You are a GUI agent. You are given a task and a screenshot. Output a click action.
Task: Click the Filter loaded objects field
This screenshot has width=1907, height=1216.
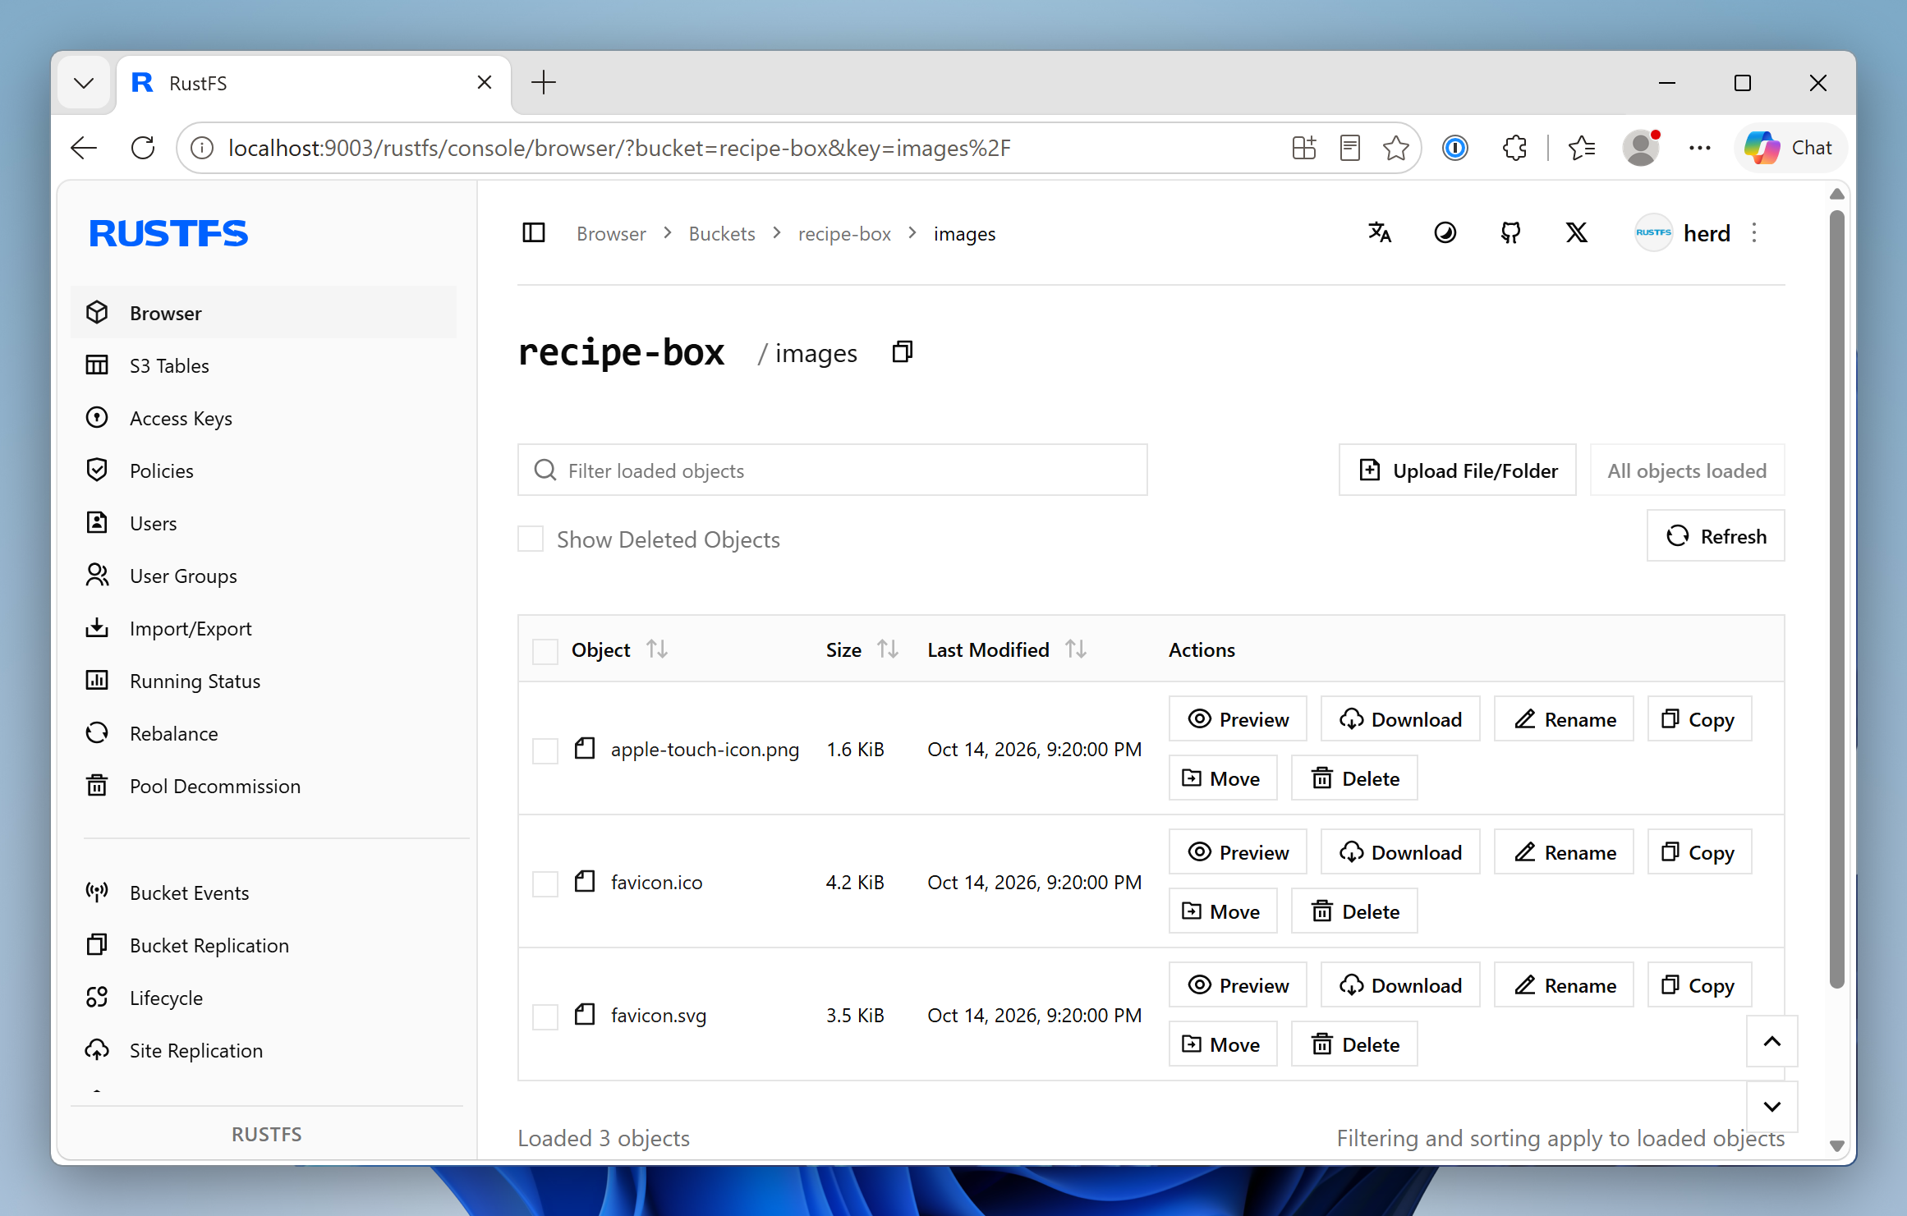833,470
